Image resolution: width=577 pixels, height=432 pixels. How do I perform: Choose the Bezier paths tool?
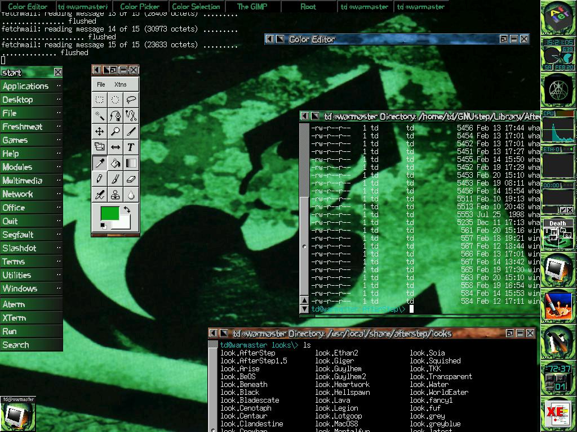(116, 116)
